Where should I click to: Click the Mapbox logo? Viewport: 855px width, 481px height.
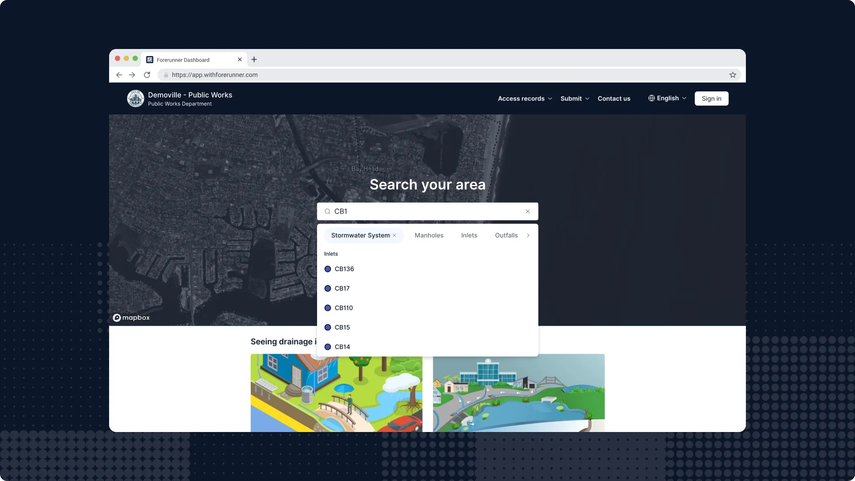click(x=131, y=318)
